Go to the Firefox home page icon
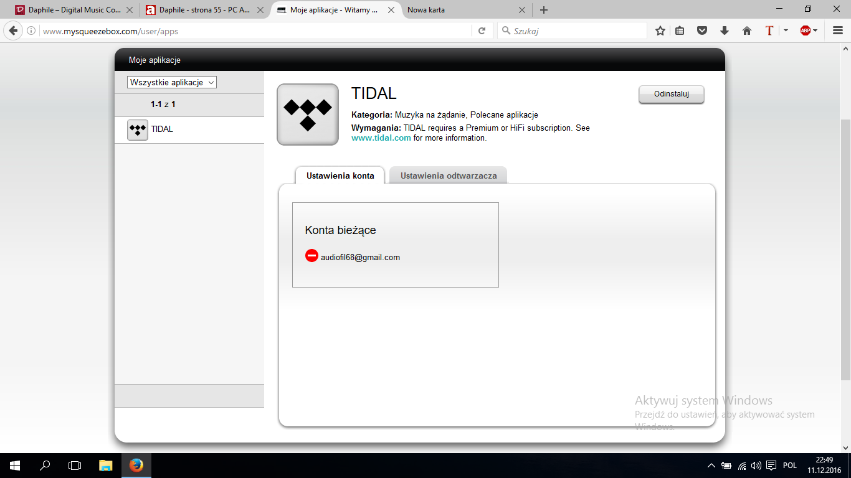851x478 pixels. click(747, 30)
